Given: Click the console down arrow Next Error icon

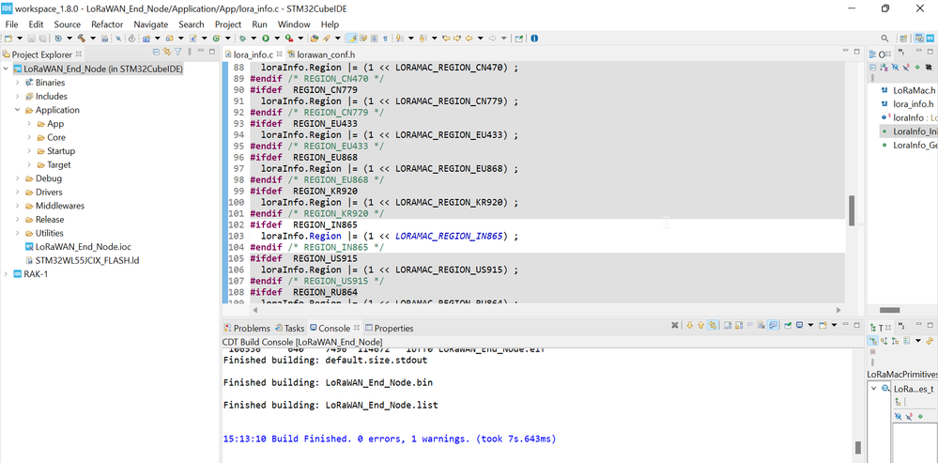Looking at the screenshot, I should [690, 326].
